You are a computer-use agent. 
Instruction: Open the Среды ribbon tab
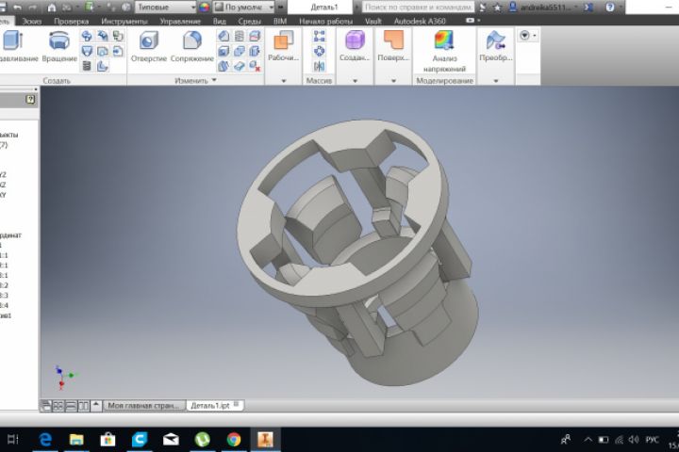249,21
